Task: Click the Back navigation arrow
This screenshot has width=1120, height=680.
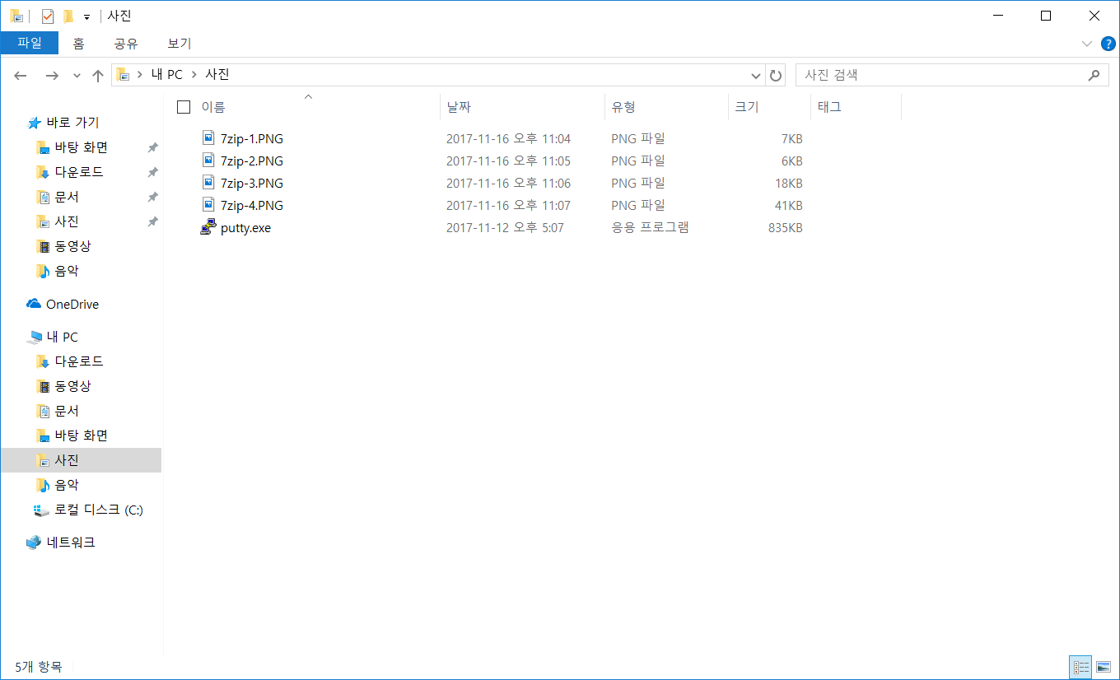Action: pyautogui.click(x=21, y=75)
